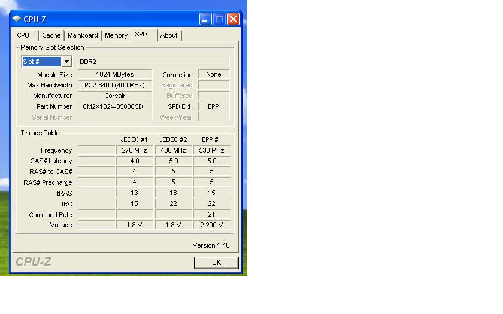
Task: Click the Manufacturer Corsair field
Action: (115, 96)
